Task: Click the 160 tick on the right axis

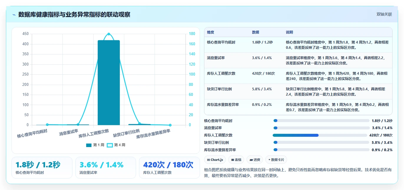Action: (x=192, y=44)
